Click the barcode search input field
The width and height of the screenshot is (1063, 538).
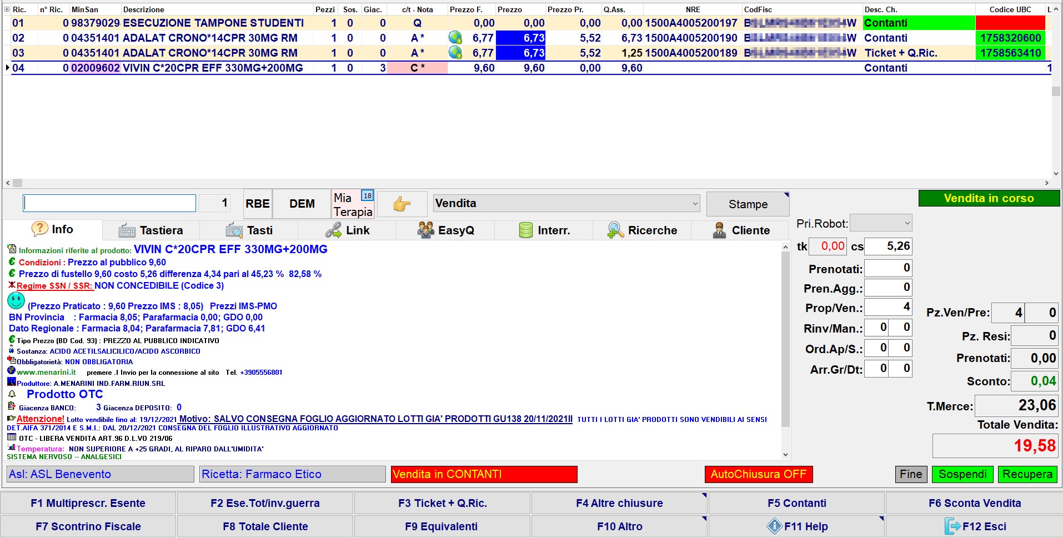109,203
